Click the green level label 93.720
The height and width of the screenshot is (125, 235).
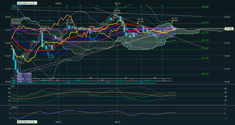pos(205,32)
